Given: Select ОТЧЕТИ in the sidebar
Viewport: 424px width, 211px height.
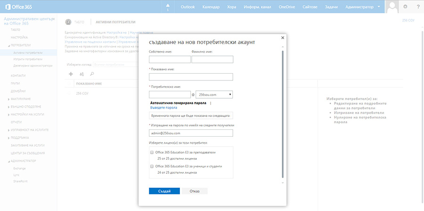Looking at the screenshot, I should [x=16, y=122].
